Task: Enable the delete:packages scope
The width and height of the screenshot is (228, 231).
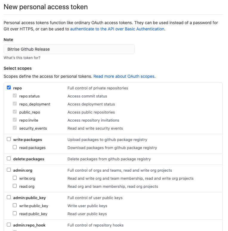Action: pyautogui.click(x=9, y=159)
